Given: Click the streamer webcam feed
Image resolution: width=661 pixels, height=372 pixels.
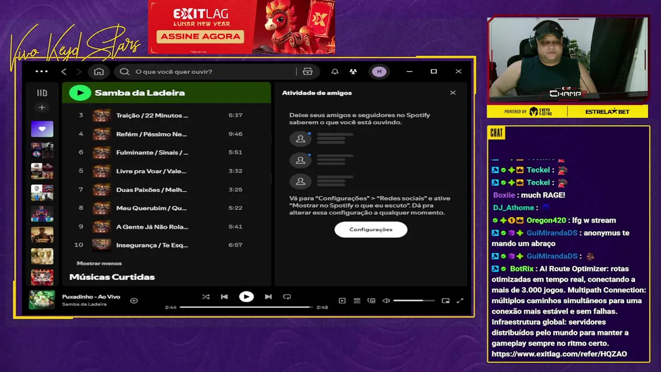Looking at the screenshot, I should [568, 60].
